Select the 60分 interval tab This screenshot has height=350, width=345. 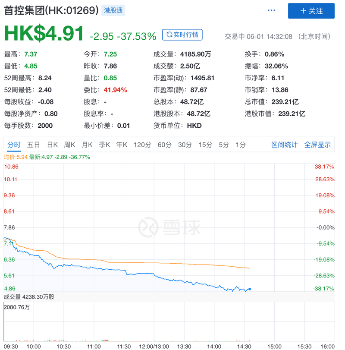[x=165, y=145]
